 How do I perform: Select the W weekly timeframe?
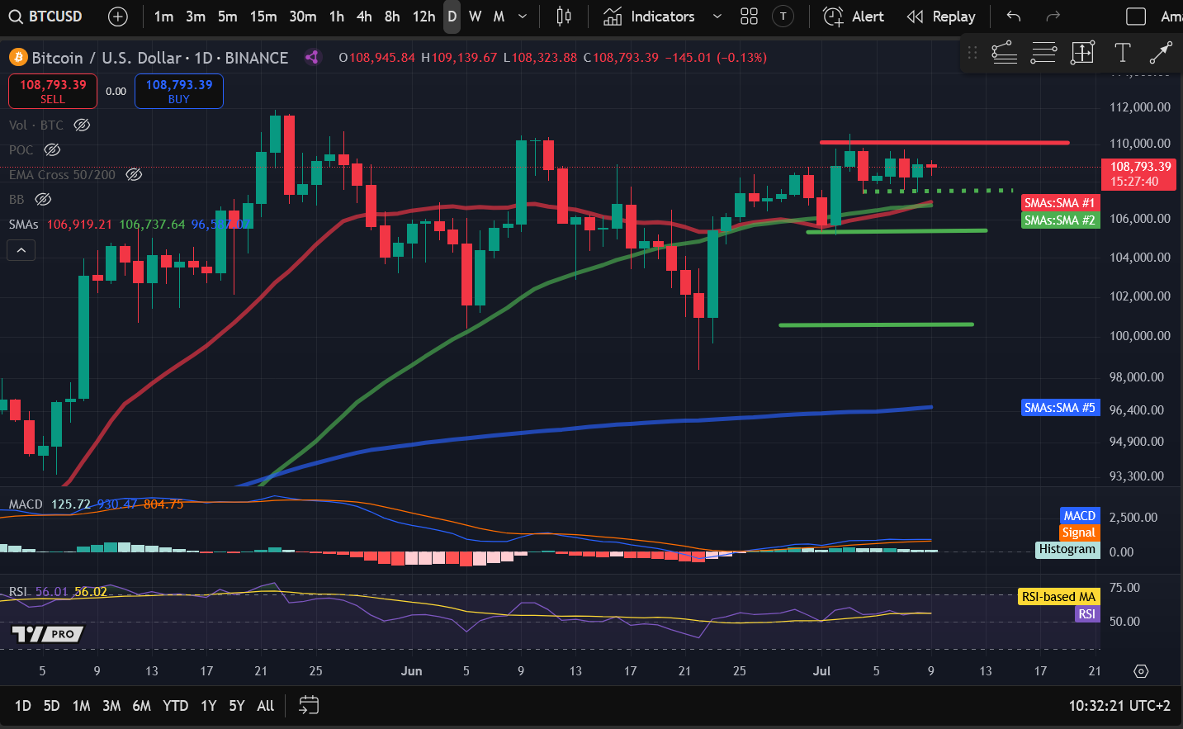point(476,17)
